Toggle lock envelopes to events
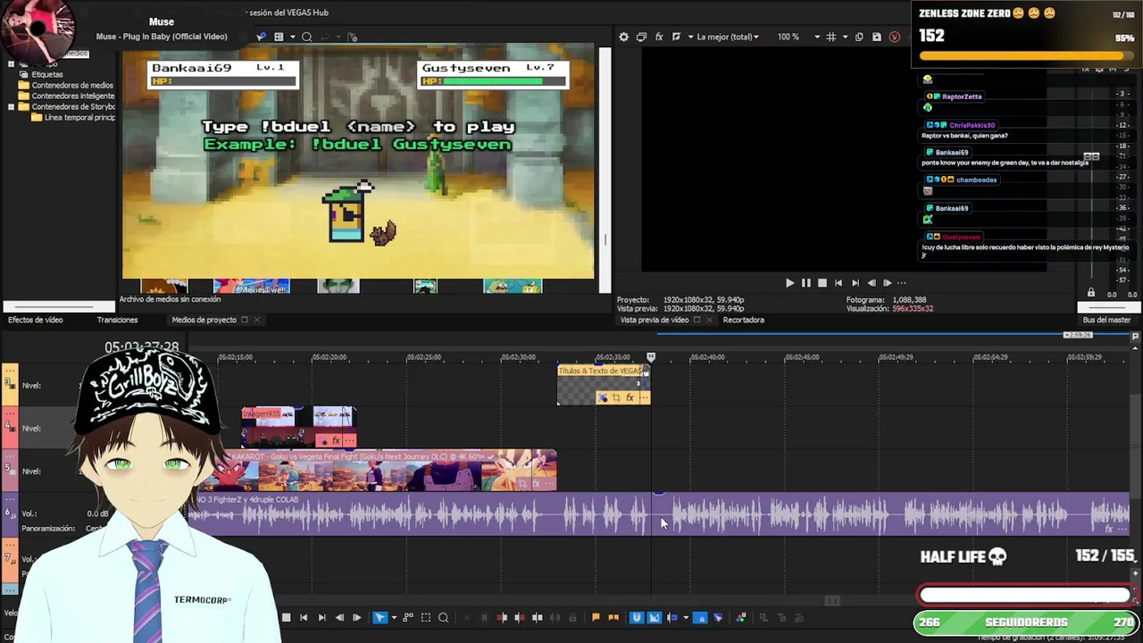The image size is (1143, 643). coord(700,617)
